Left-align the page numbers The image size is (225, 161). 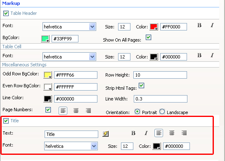pos(63,111)
